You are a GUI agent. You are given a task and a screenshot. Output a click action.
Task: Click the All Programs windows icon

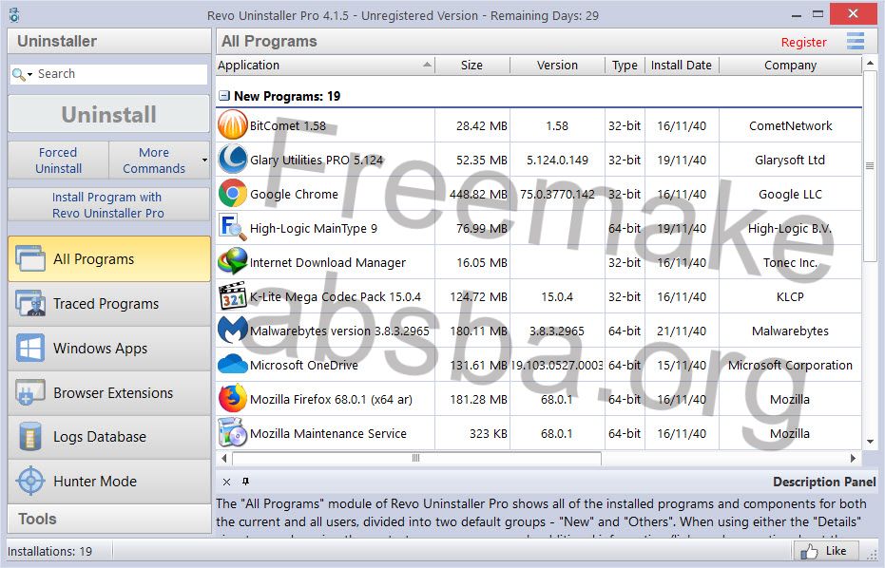[30, 259]
